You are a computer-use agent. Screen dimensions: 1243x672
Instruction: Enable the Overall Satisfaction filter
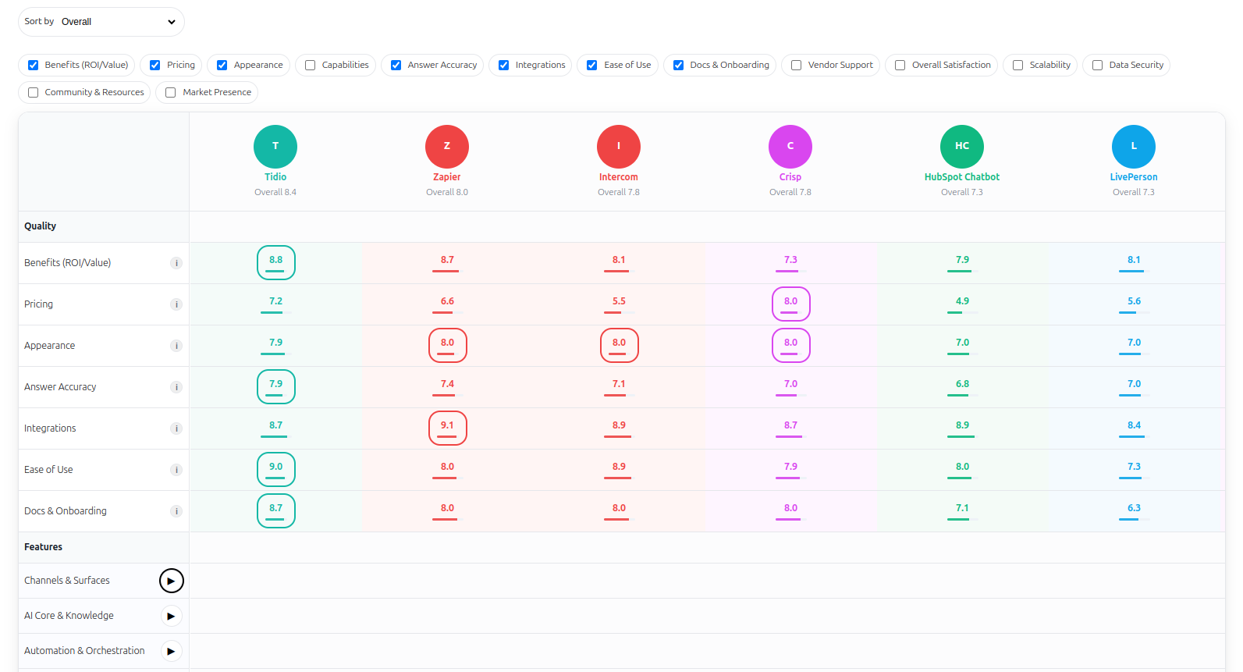tap(900, 66)
